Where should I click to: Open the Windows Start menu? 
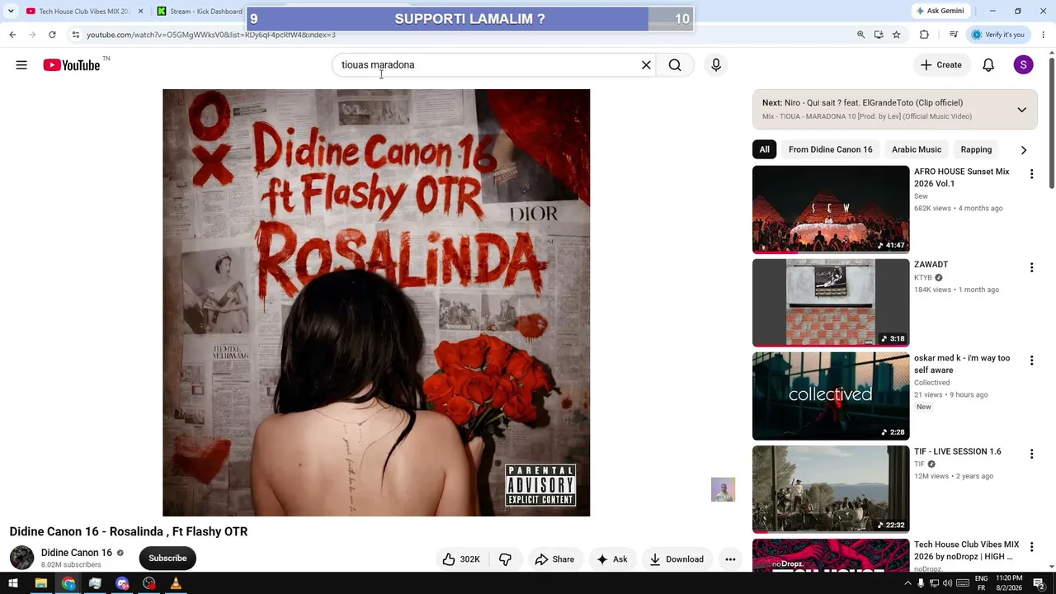tap(13, 584)
